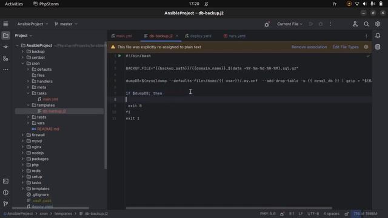388x218 pixels.
Task: Open fr keyboard layout indicator
Action: 335,4
